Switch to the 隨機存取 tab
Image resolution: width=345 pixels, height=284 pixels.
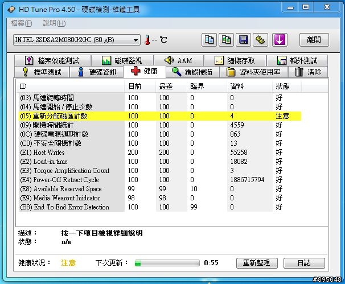235,60
